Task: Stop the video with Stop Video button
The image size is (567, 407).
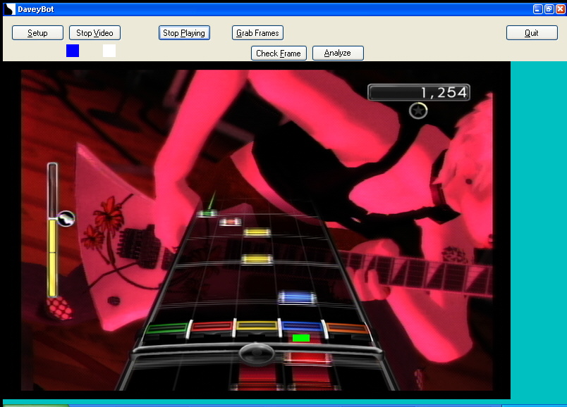Action: pyautogui.click(x=94, y=33)
